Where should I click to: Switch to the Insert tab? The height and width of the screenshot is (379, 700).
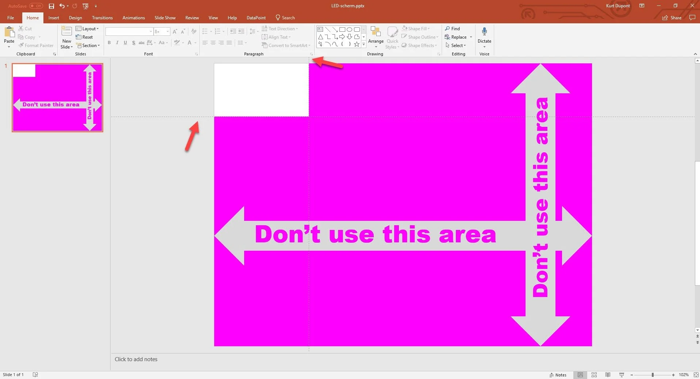54,17
